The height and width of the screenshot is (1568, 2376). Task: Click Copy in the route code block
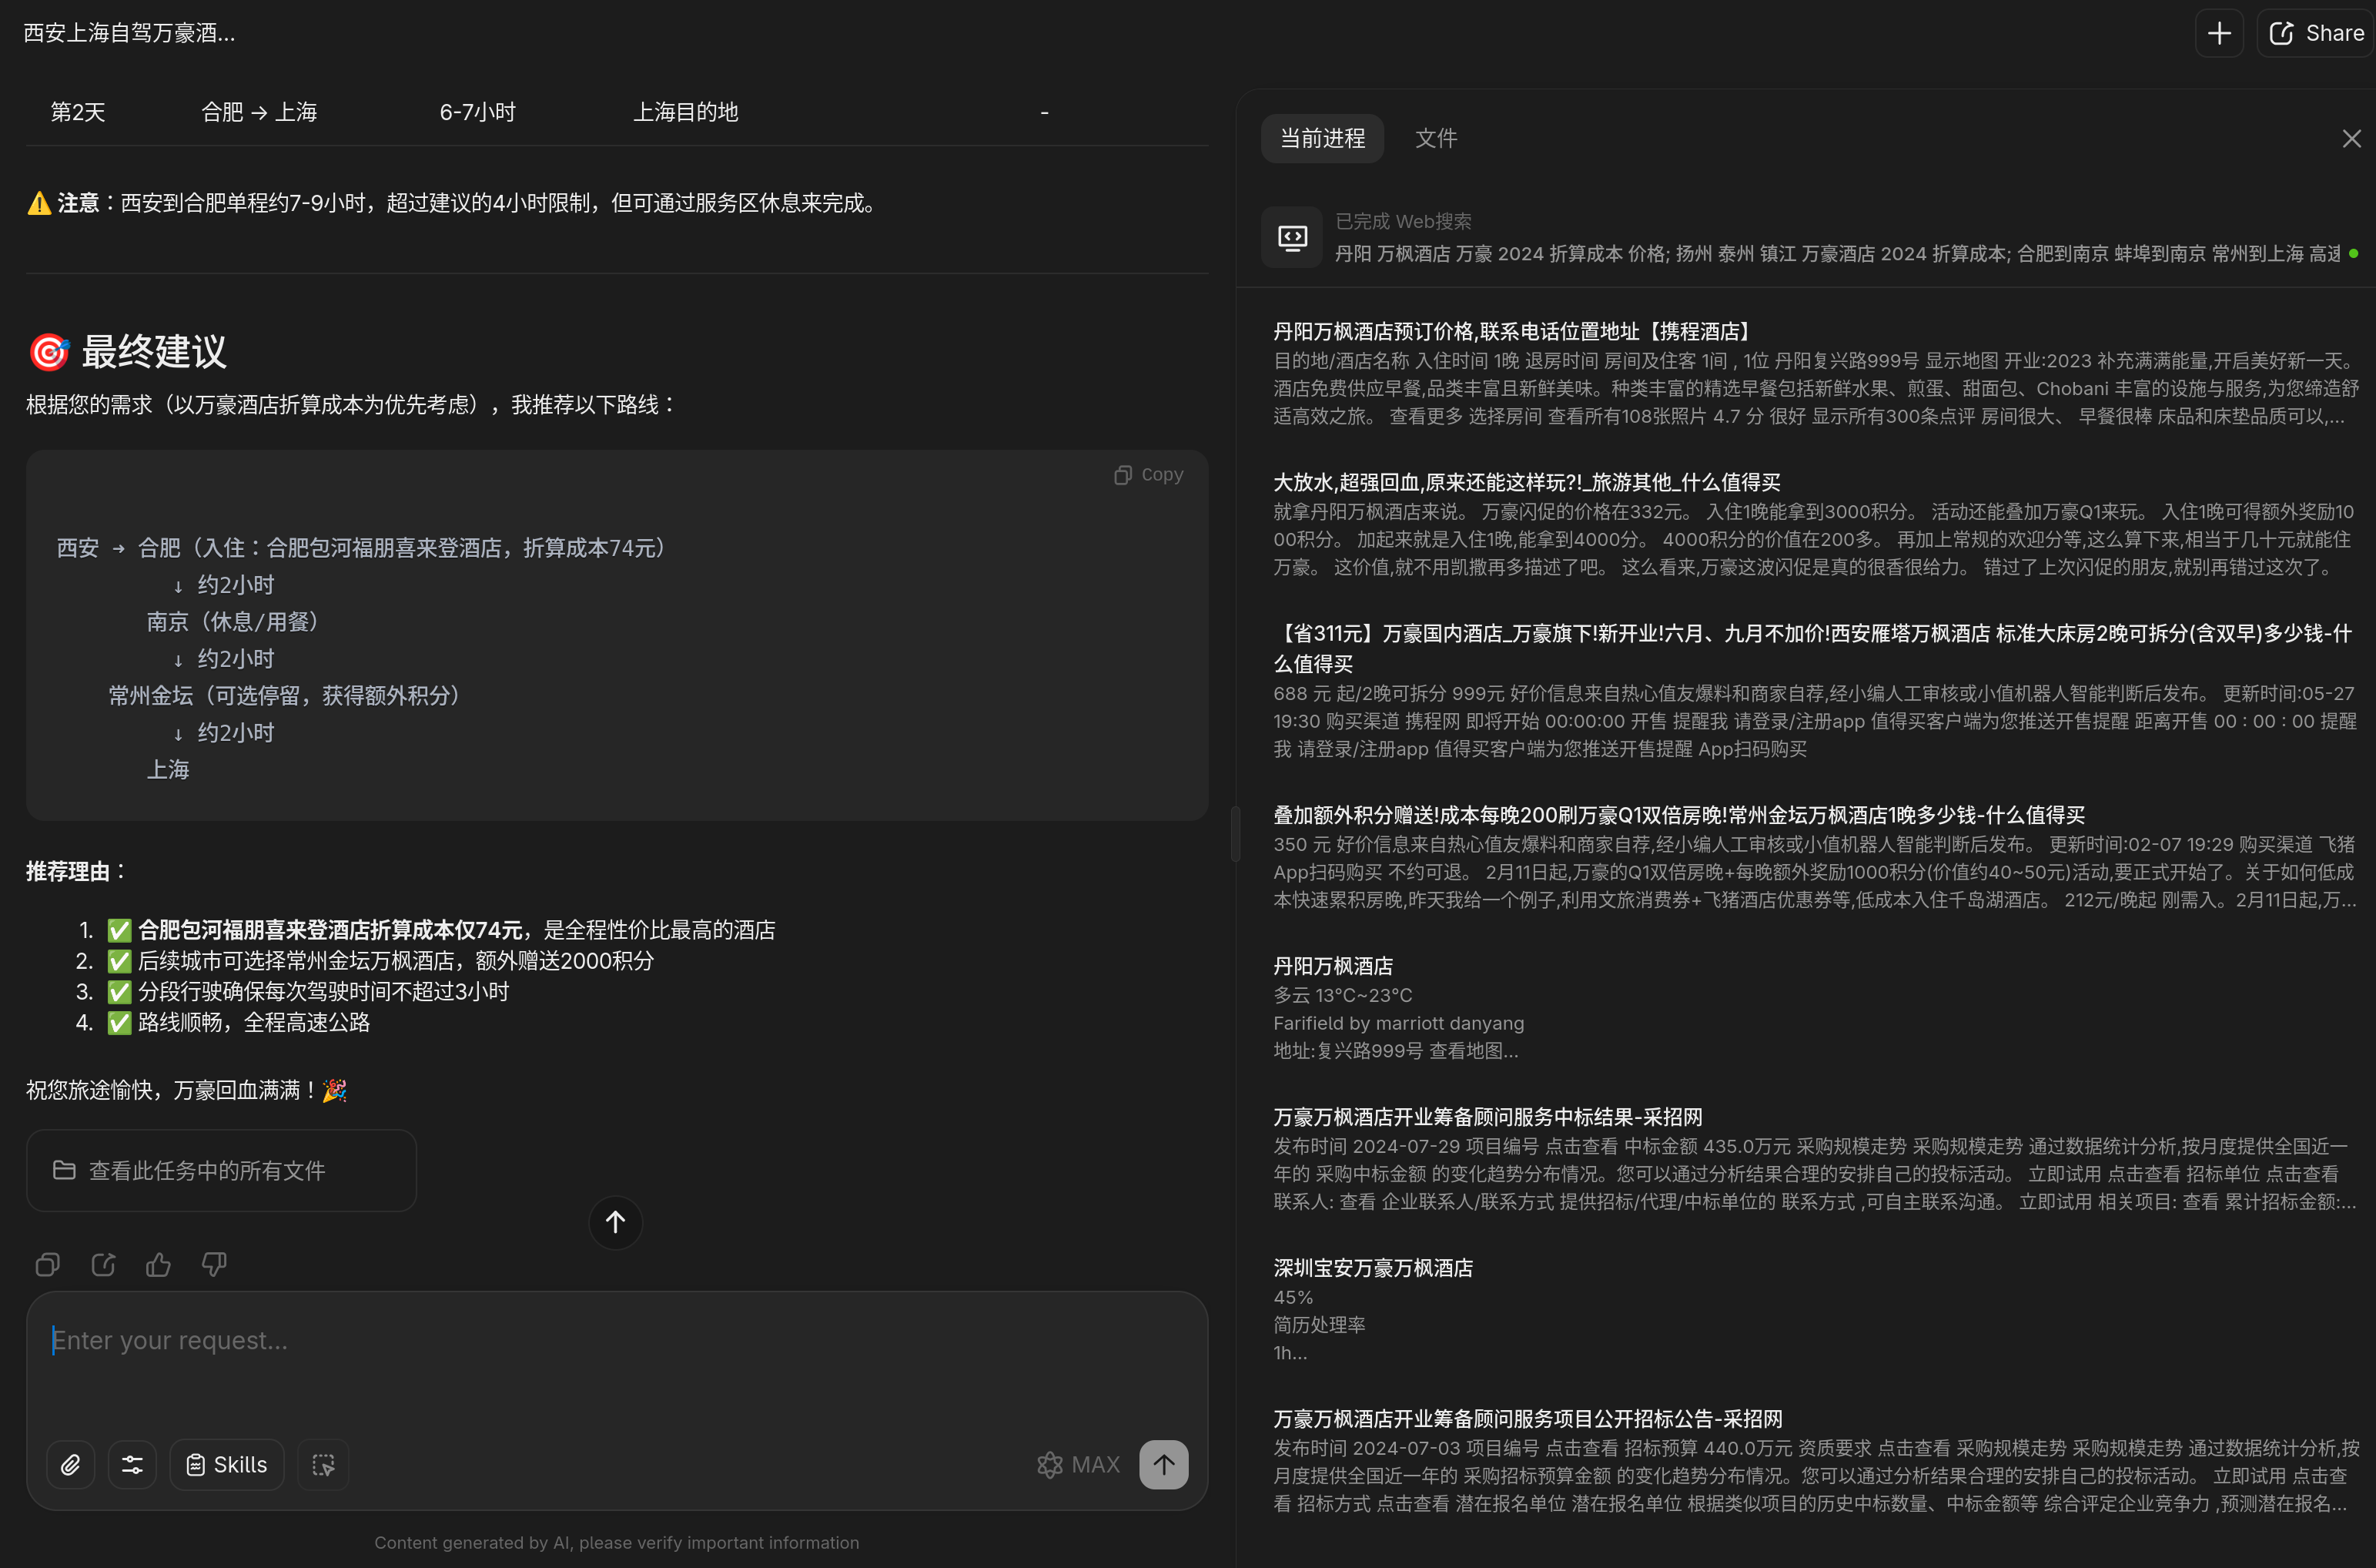point(1149,475)
